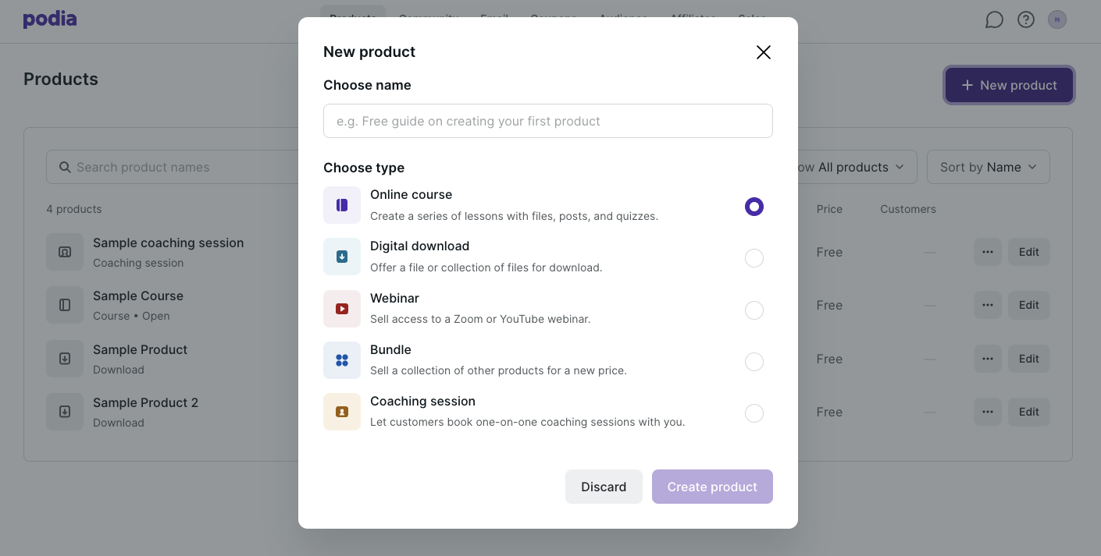Click the user avatar icon
Screen dimensions: 1101x556
click(1057, 19)
